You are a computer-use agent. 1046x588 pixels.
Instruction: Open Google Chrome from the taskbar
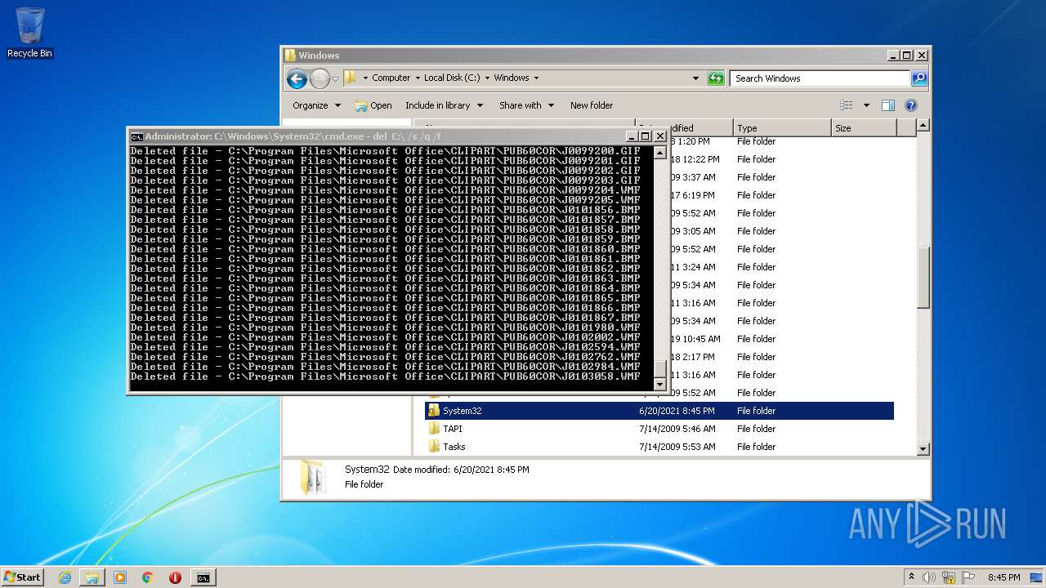pos(147,577)
